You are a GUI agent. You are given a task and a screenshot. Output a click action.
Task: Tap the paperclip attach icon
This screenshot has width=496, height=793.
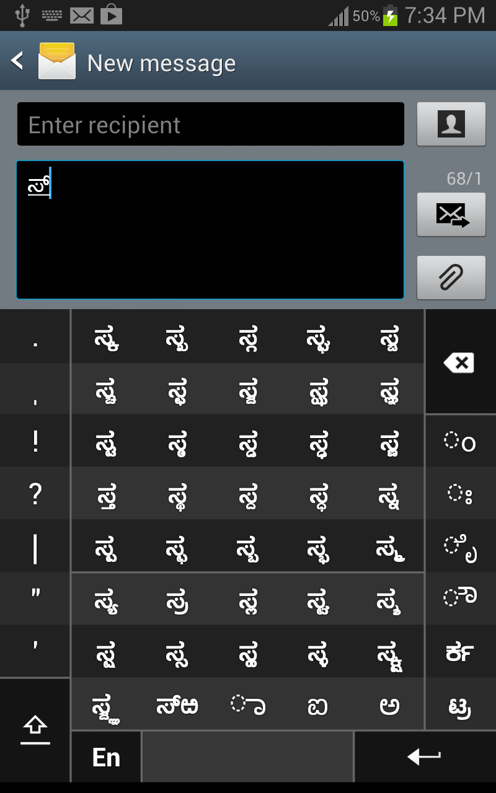(451, 278)
